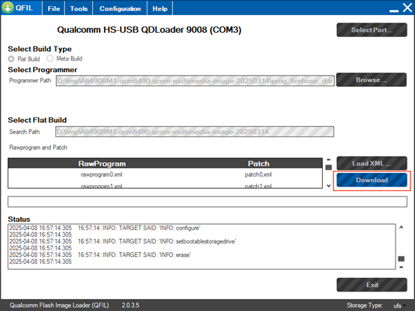Open the Tools menu
415x311 pixels.
[79, 8]
